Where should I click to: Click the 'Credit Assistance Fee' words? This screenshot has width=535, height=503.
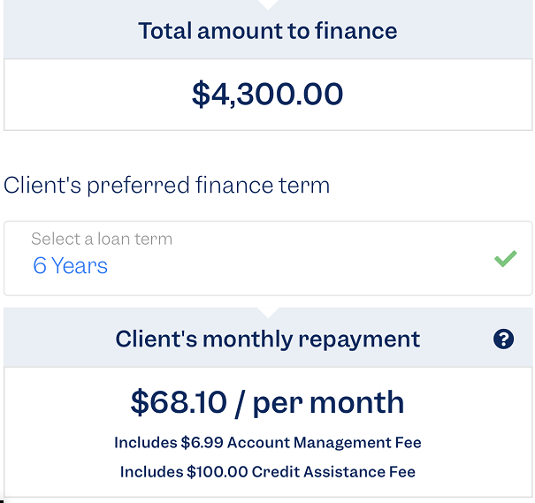pyautogui.click(x=333, y=472)
